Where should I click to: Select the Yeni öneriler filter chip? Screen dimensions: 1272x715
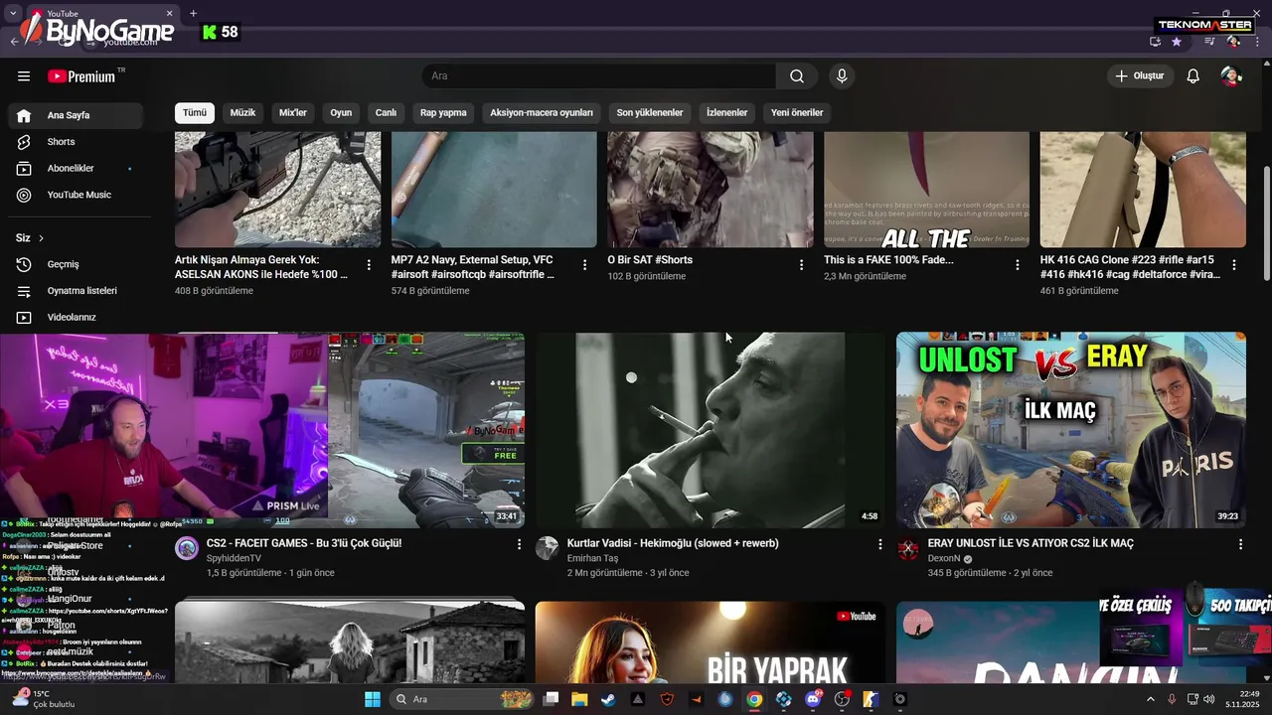click(797, 113)
